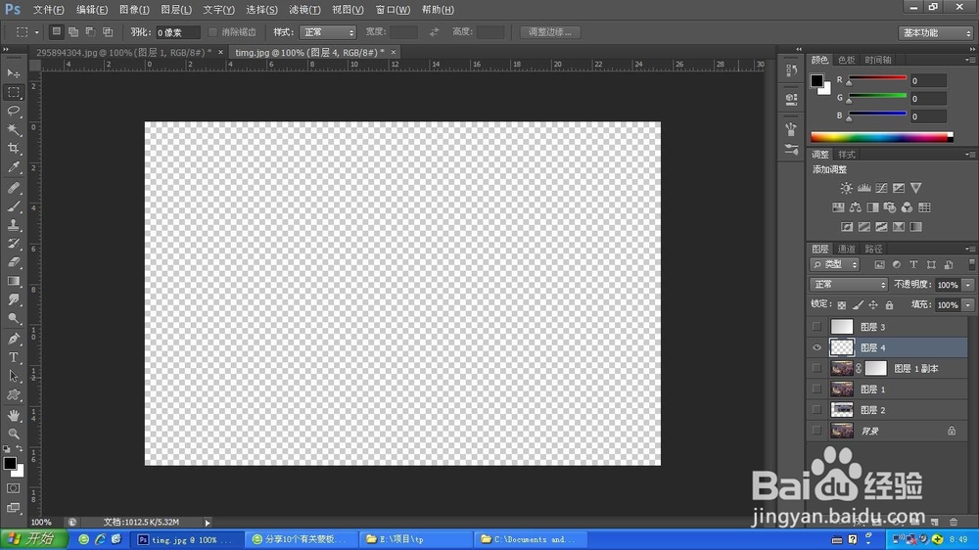Click foreground color swatch in toolbox
This screenshot has height=550, width=979.
(x=10, y=463)
